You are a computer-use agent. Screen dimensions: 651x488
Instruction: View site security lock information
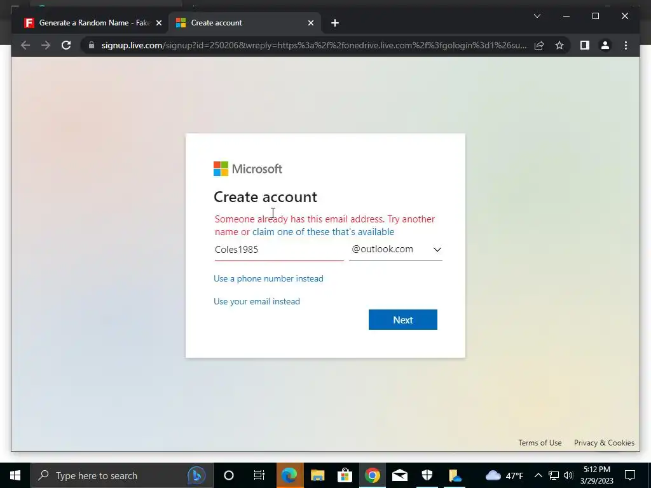(92, 45)
